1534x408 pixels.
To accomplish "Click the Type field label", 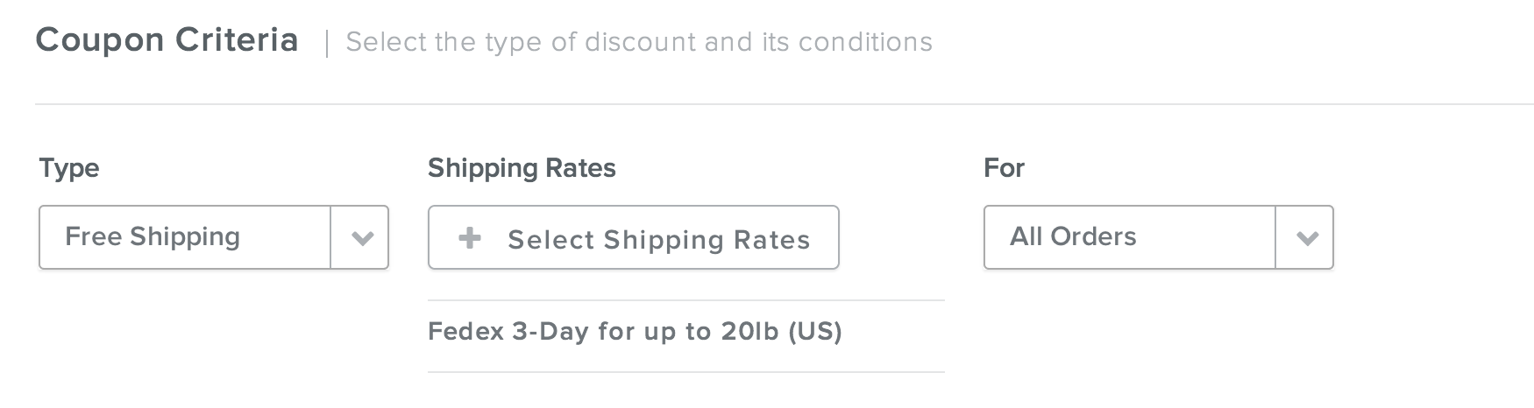I will click(69, 168).
